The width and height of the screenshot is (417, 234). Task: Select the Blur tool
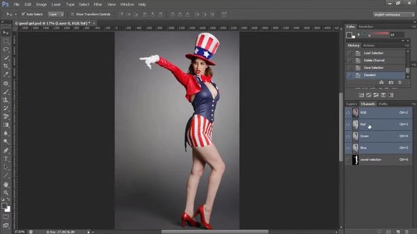coord(6,133)
